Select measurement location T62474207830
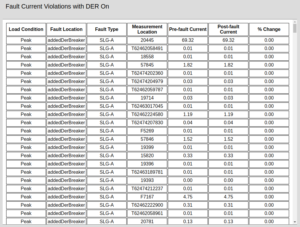Image resolution: width=300 pixels, height=227 pixels. (x=147, y=122)
